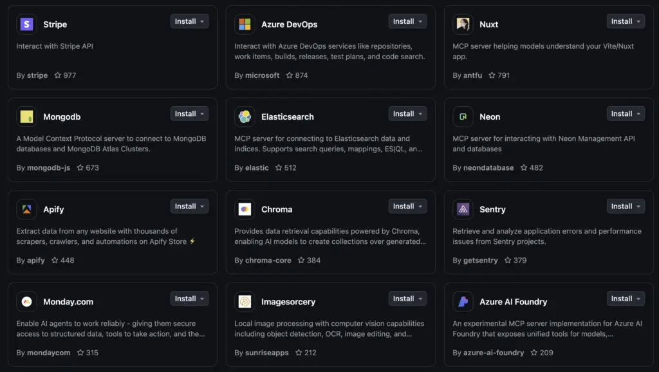Click the 977 star count on Stripe

click(65, 75)
